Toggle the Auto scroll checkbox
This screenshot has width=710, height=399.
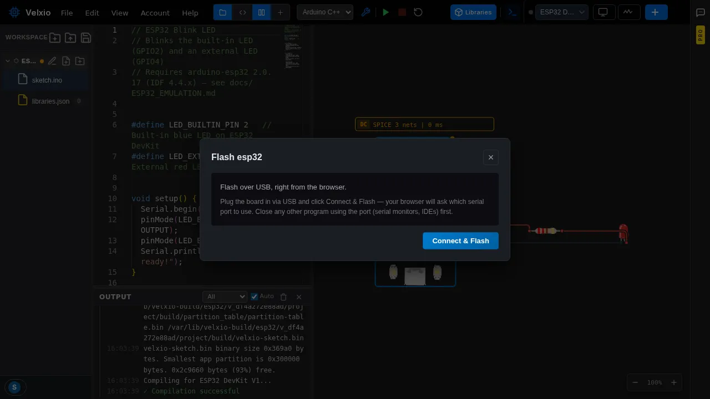255,296
